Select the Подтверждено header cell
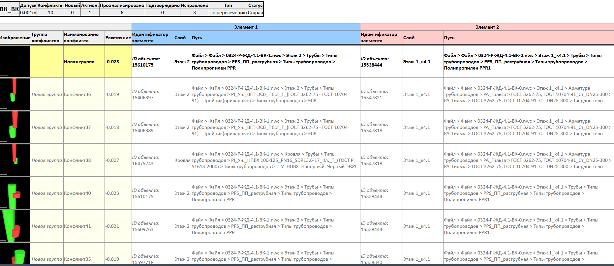 [x=163, y=5]
